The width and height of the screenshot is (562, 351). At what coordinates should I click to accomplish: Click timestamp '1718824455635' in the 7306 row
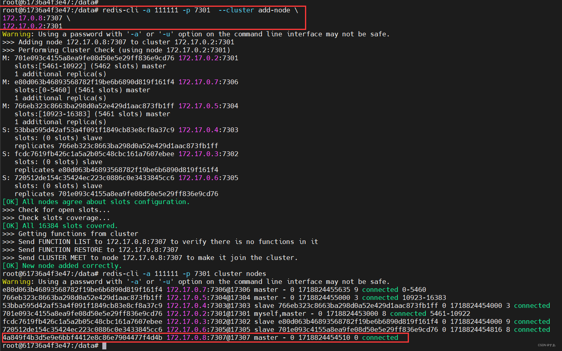[x=324, y=290]
